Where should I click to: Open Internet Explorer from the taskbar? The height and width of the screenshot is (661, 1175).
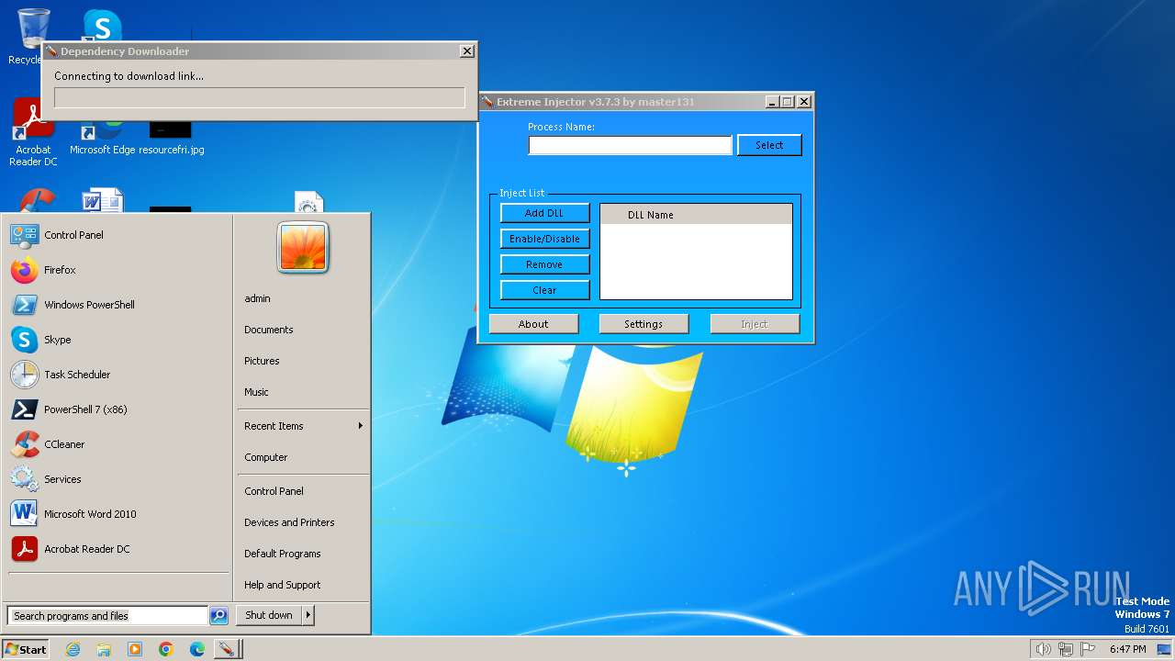pos(73,649)
